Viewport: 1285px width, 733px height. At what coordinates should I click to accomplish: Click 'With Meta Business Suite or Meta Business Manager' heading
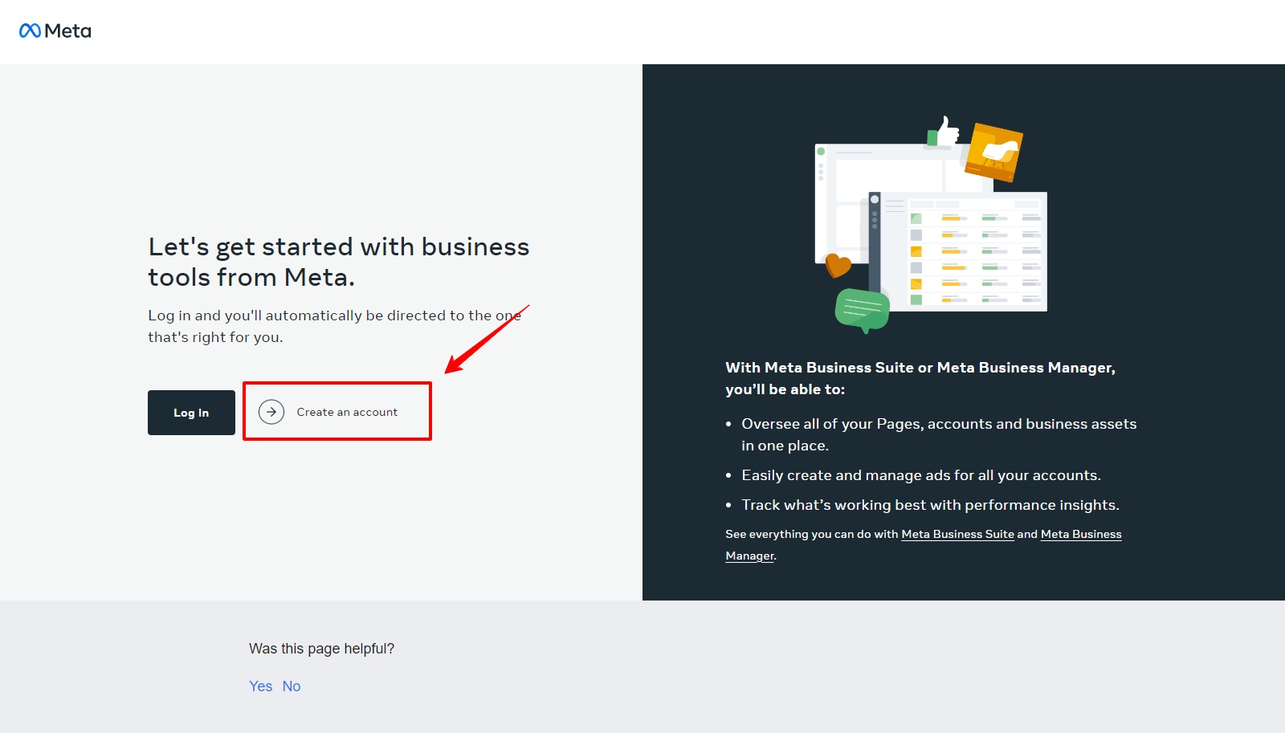pos(920,378)
